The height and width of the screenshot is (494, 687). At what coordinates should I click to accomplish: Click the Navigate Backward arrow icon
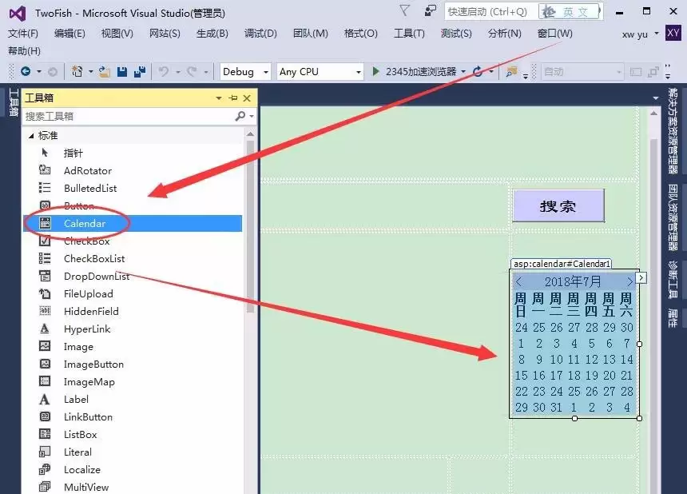(26, 72)
